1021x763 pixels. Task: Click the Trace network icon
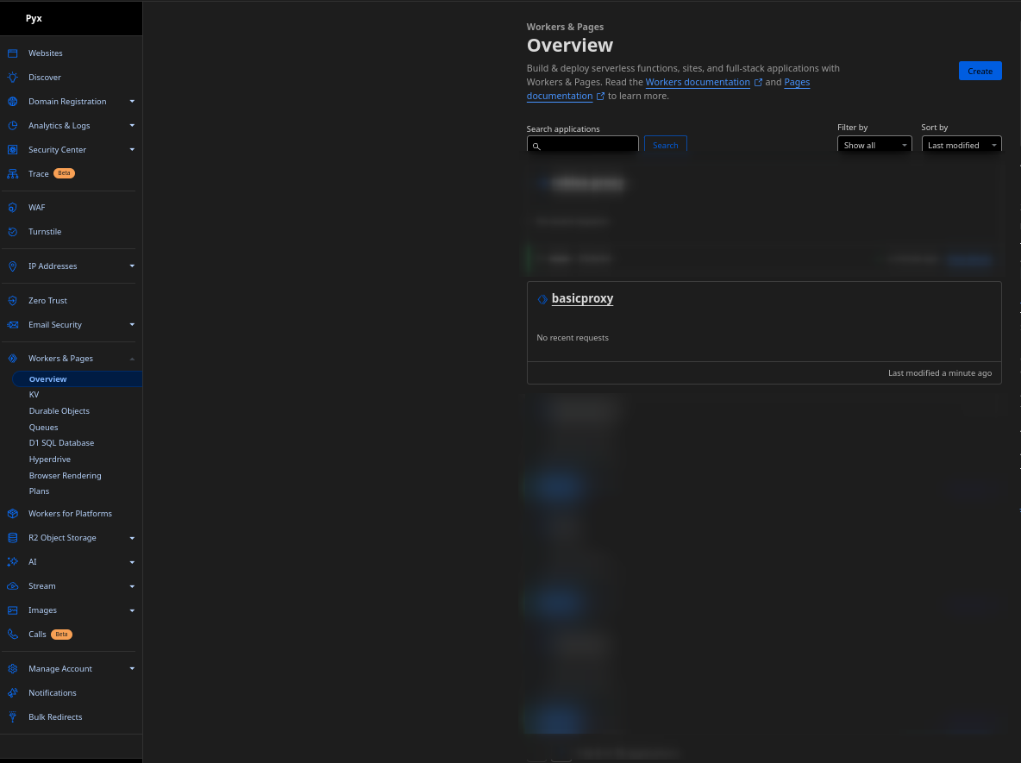[x=12, y=174]
